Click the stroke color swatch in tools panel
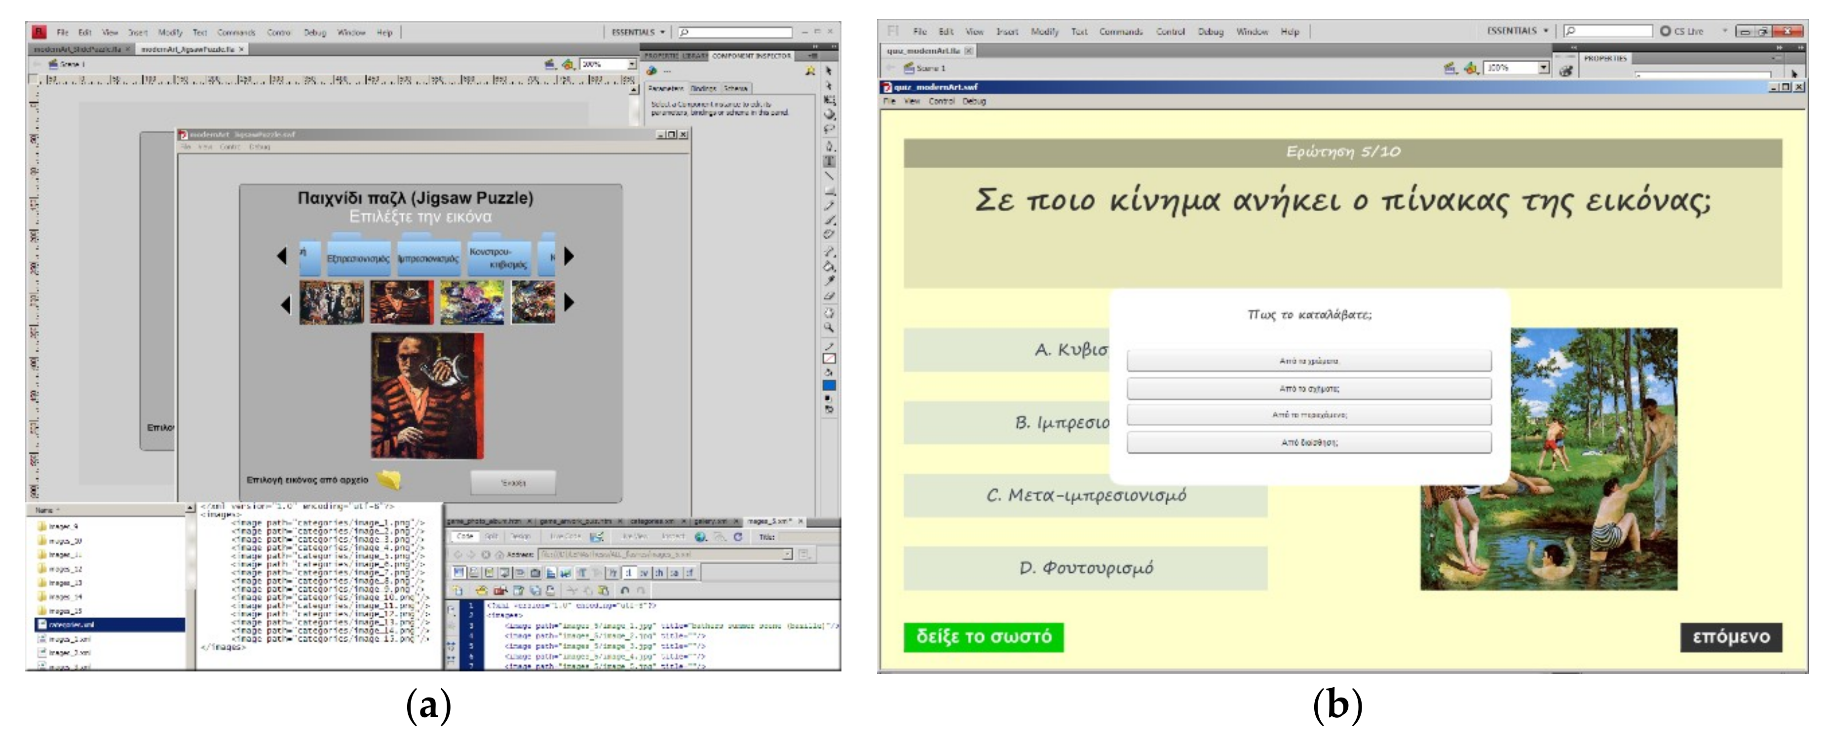 point(828,359)
